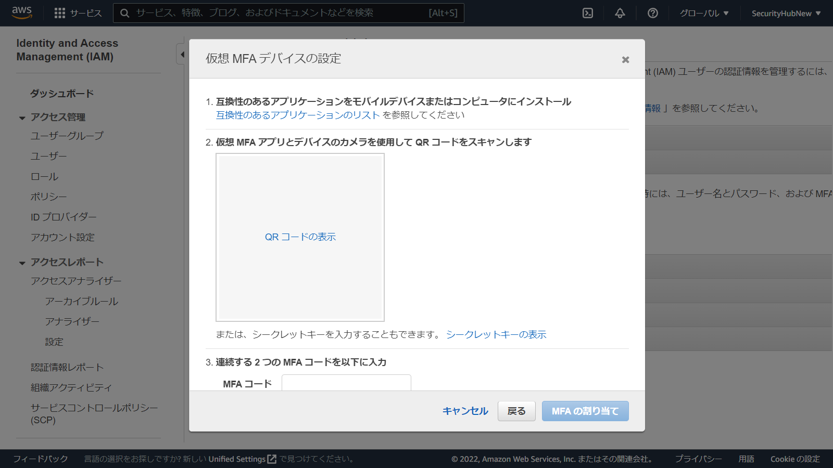Reveal the secret key with シークレットキーの表示
833x468 pixels.
click(x=496, y=334)
